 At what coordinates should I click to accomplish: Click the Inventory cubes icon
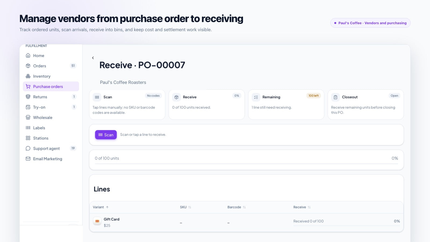point(28,76)
